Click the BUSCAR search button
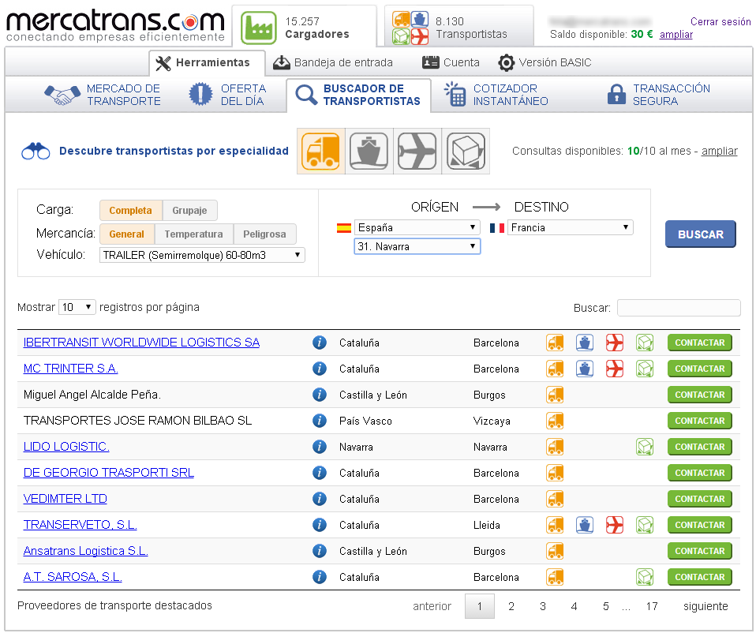Screen dimensions: 756x633 click(701, 234)
